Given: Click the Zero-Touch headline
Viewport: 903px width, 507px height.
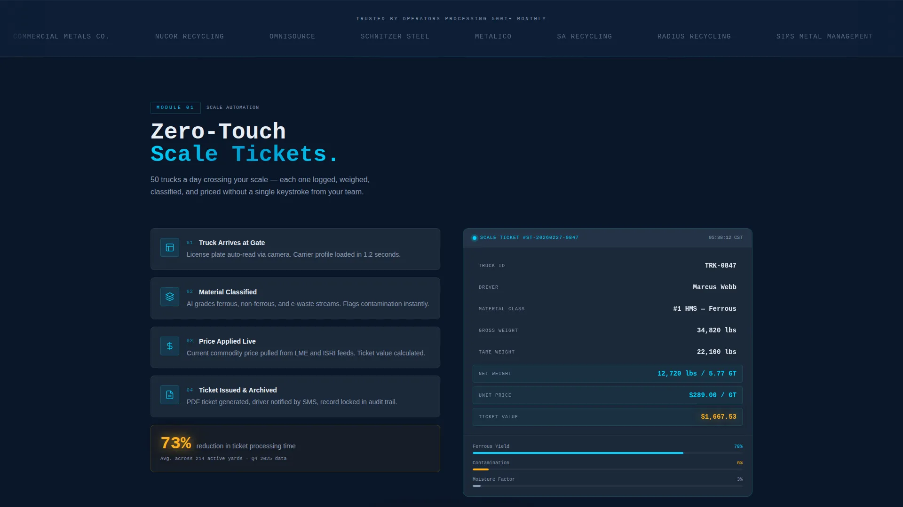Looking at the screenshot, I should click(218, 131).
